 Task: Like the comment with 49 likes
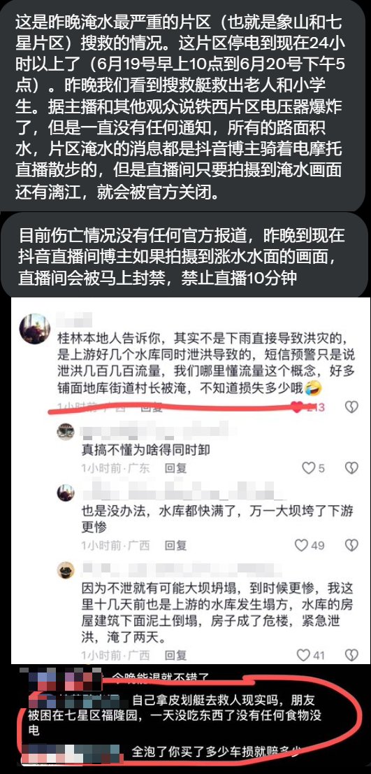301,545
